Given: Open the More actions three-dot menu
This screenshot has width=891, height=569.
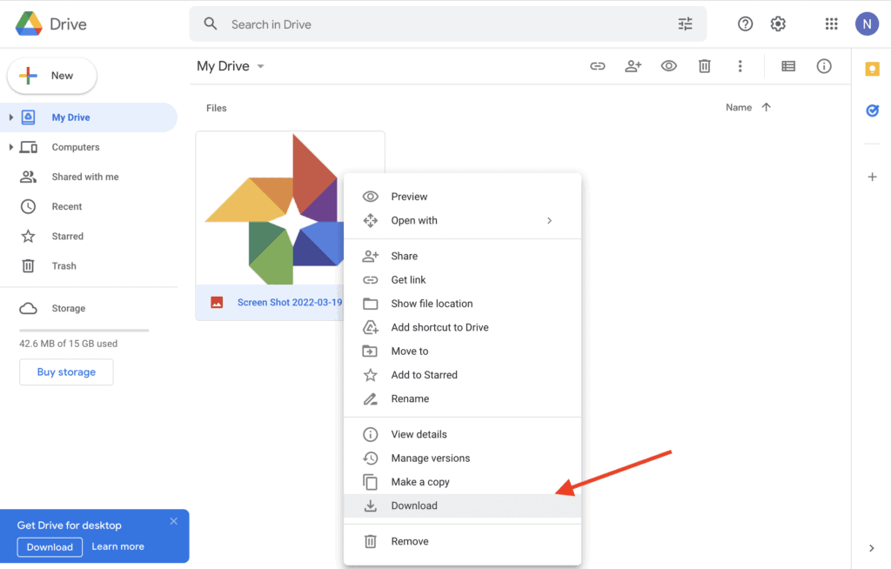Looking at the screenshot, I should point(740,66).
